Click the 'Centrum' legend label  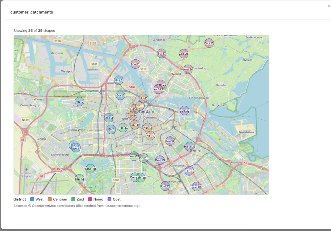[60, 199]
